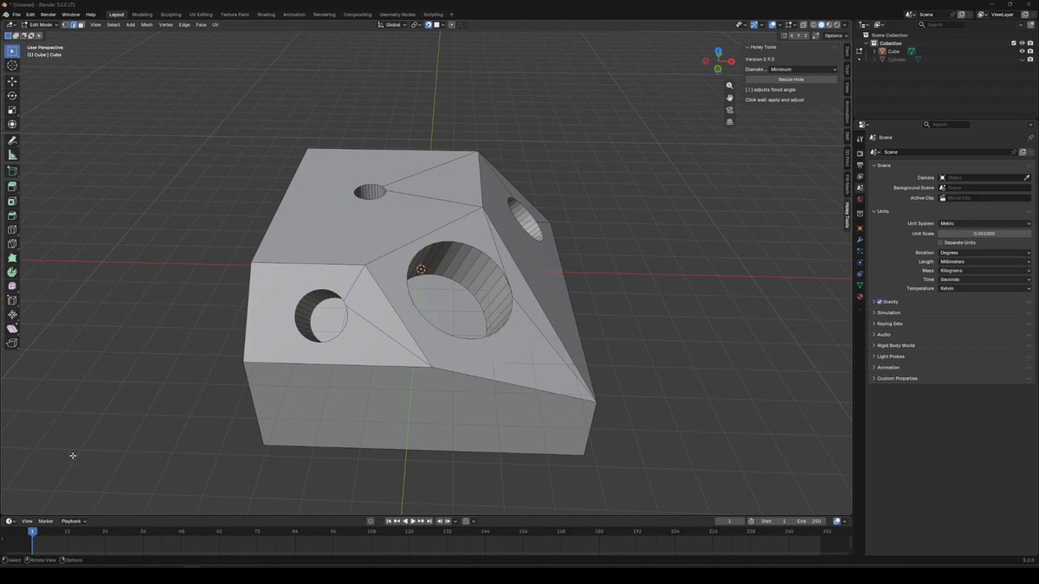Disable Cube in renders camera icon
This screenshot has height=584, width=1039.
[x=1030, y=51]
